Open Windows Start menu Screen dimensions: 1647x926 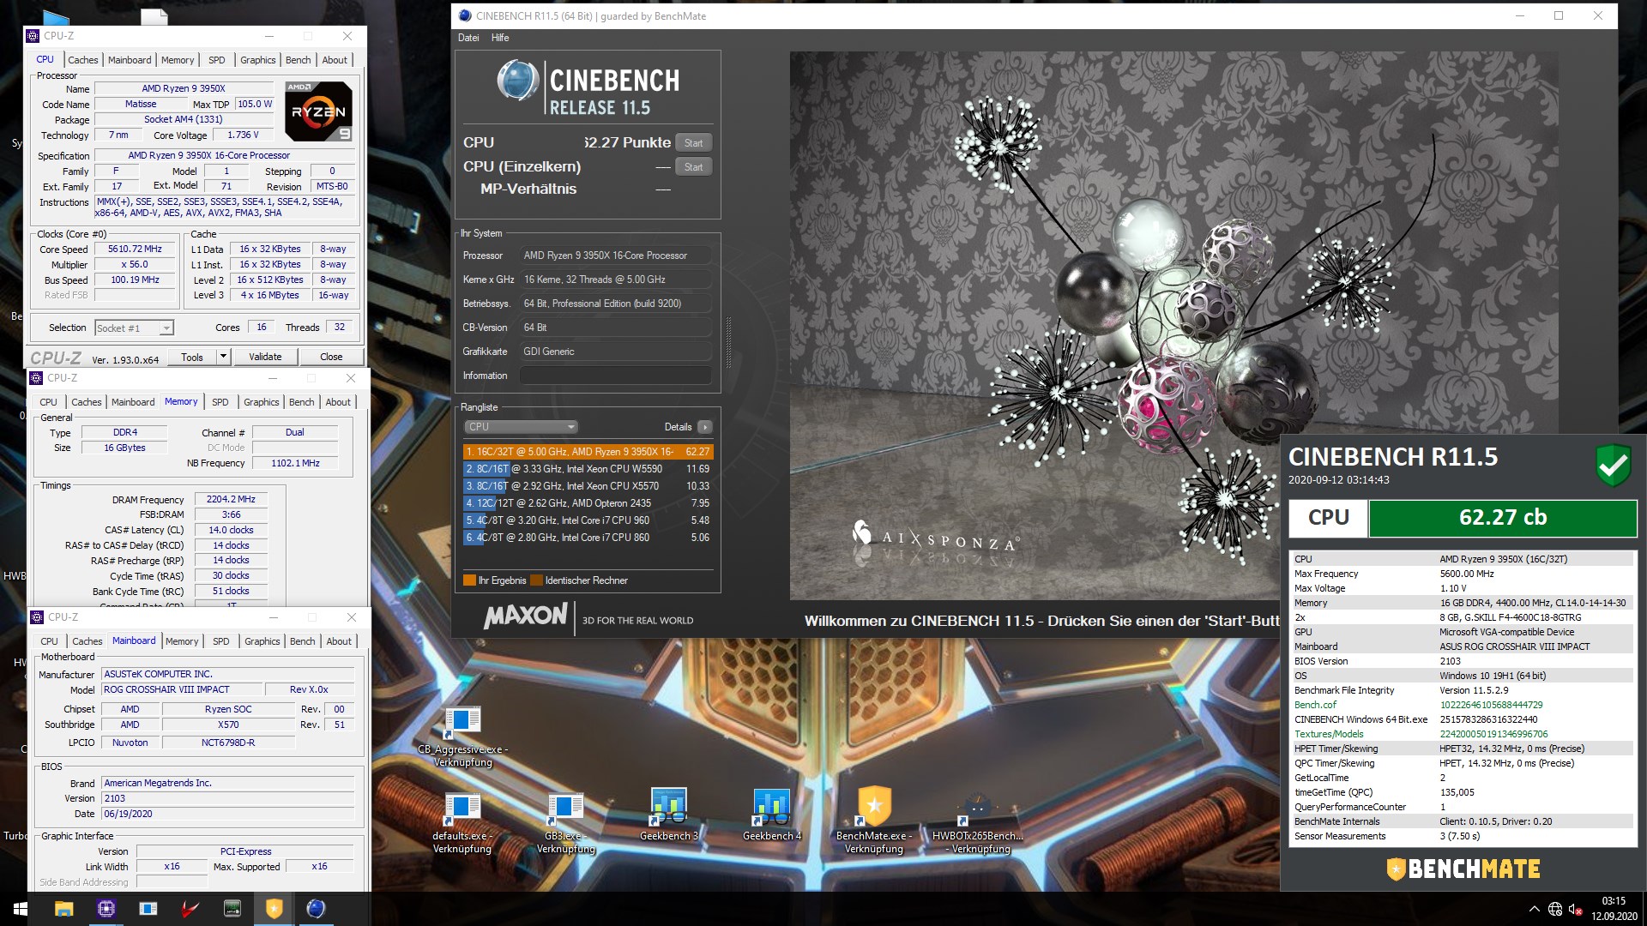pyautogui.click(x=20, y=909)
